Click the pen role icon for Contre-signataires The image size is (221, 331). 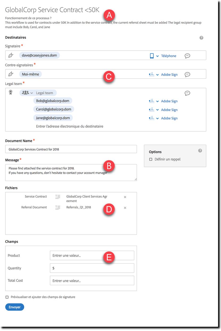point(11,74)
